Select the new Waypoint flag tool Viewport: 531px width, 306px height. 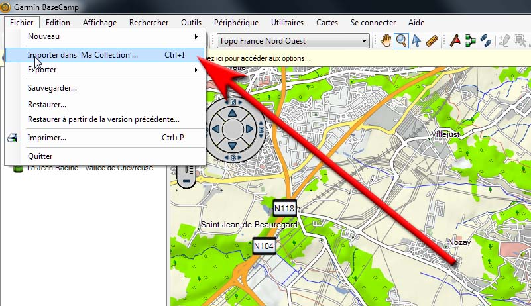[455, 41]
